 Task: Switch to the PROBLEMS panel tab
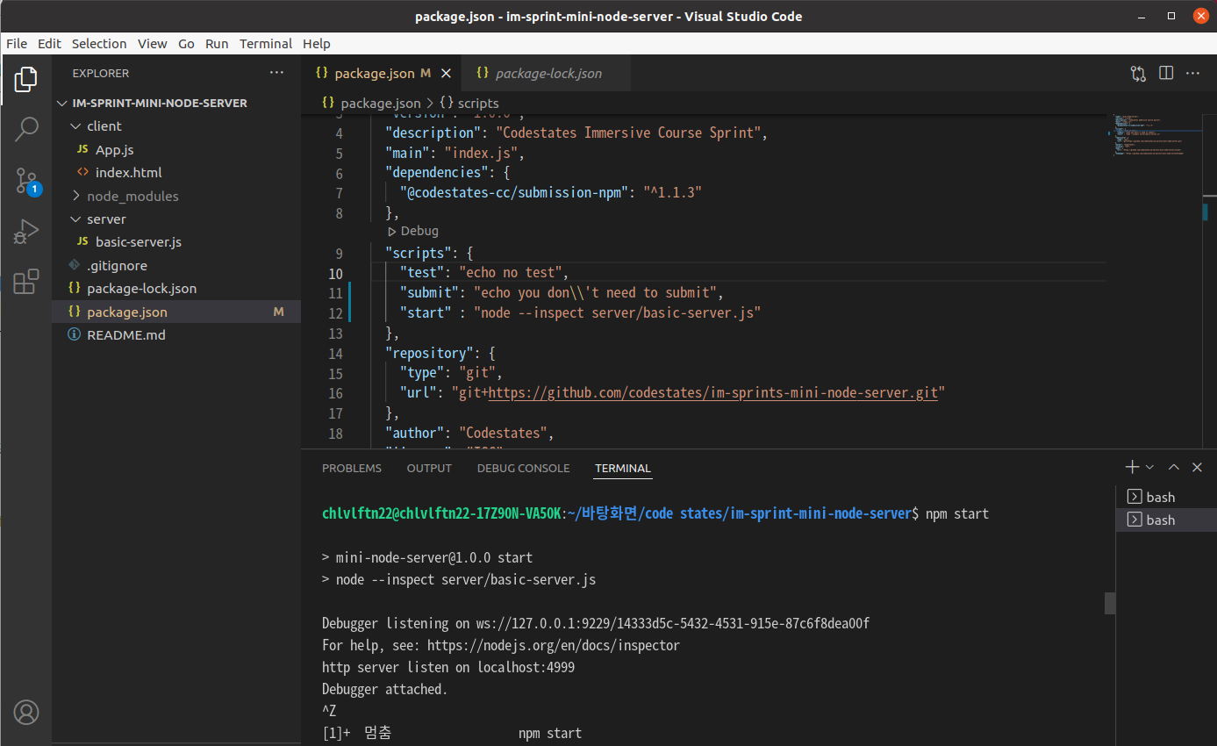pos(352,468)
